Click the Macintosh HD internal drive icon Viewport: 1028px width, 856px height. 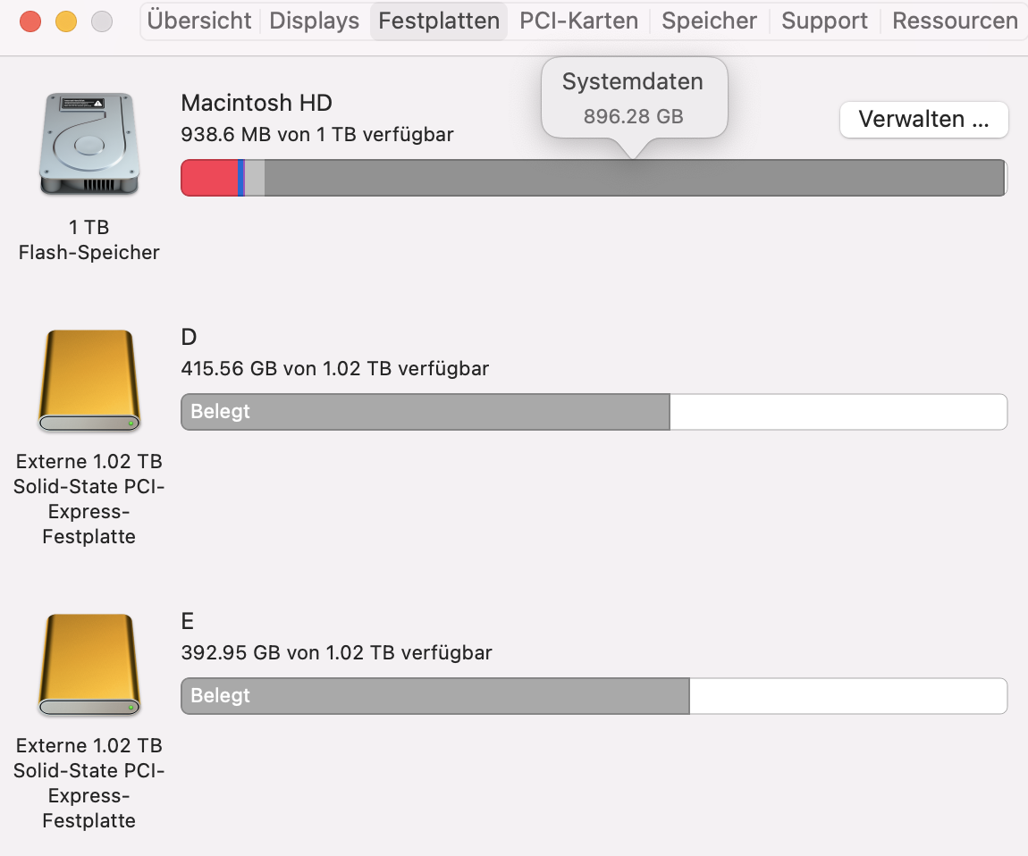[88, 143]
